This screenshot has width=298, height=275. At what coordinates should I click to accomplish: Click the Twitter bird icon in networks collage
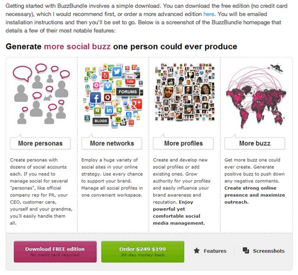tap(117, 71)
